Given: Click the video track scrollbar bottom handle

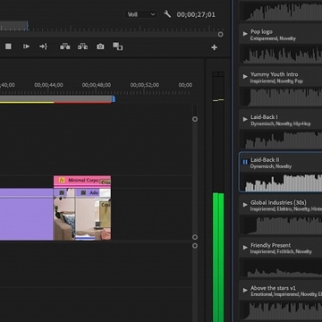Looking at the screenshot, I should point(195,237).
